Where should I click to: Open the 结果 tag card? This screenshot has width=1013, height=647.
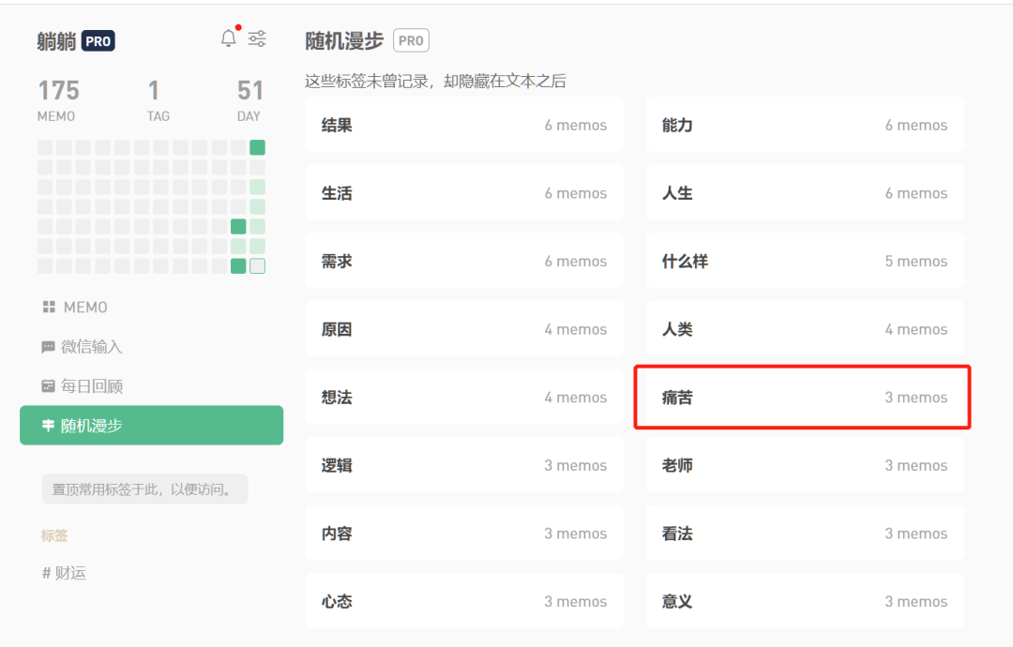[x=464, y=125]
